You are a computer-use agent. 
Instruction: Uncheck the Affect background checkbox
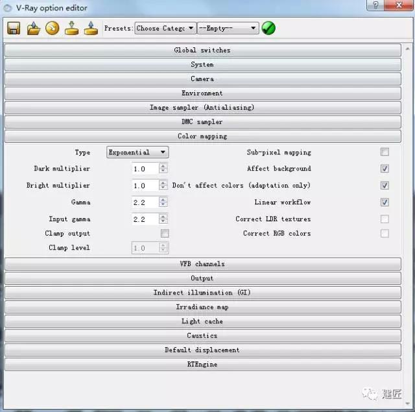pyautogui.click(x=385, y=169)
